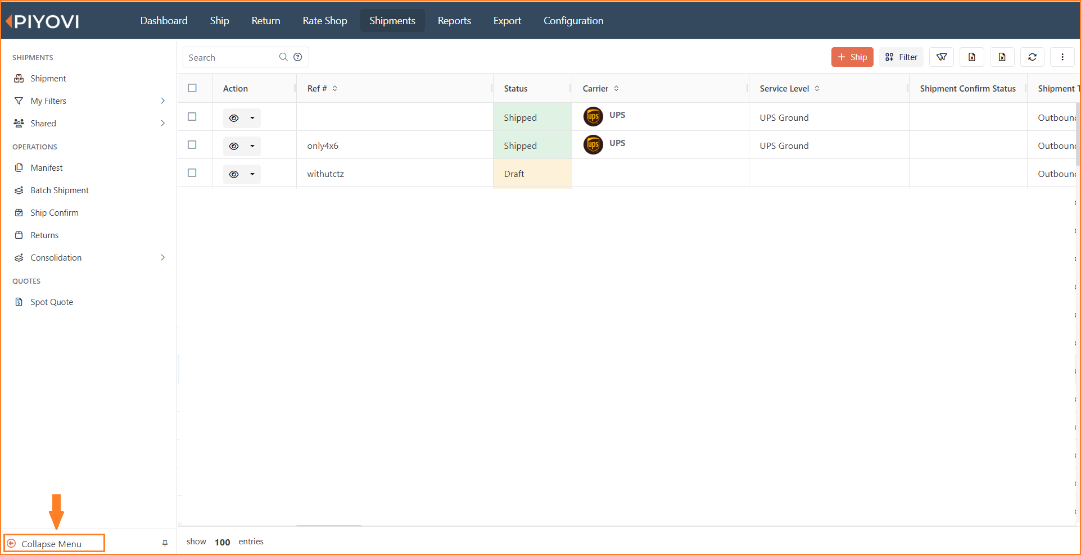The height and width of the screenshot is (555, 1081).
Task: Open action dropdown arrow for only4x6 row
Action: pyautogui.click(x=252, y=146)
